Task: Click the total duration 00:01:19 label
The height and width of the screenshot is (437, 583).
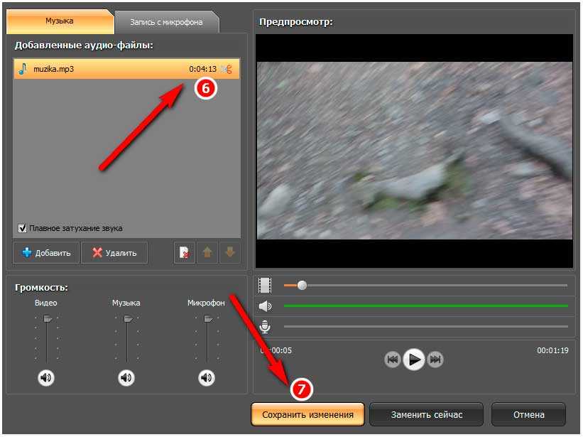Action: tap(552, 350)
